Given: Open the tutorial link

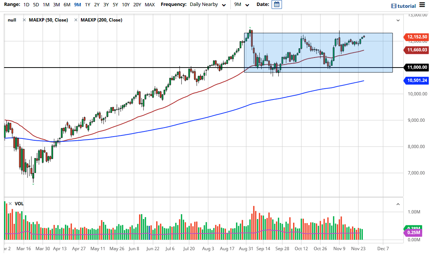Looking at the screenshot, I should click(407, 5).
